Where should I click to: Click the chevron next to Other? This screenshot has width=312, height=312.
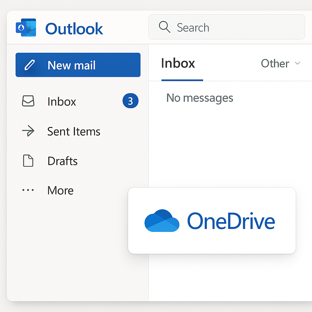[x=297, y=63]
